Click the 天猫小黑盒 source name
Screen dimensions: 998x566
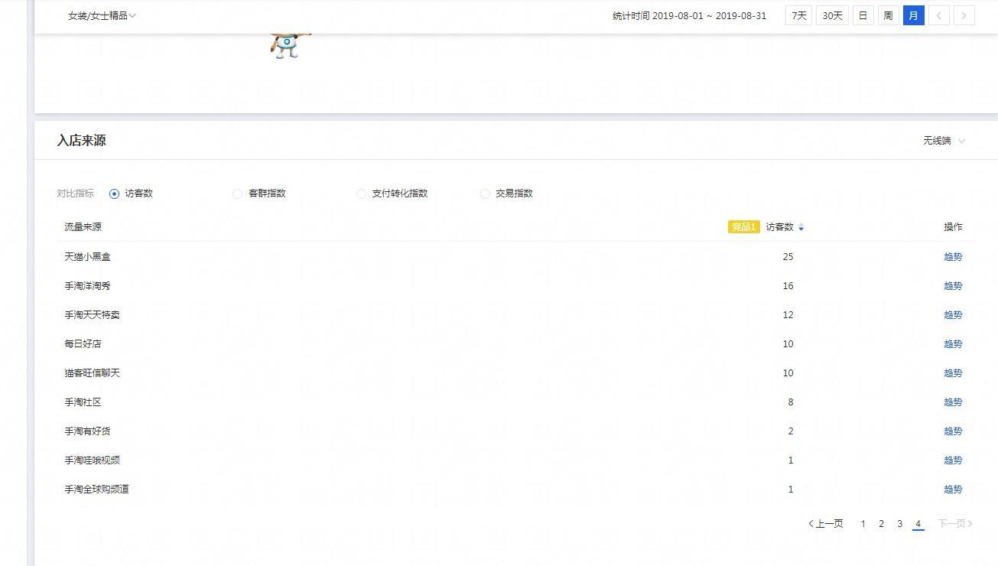[87, 257]
